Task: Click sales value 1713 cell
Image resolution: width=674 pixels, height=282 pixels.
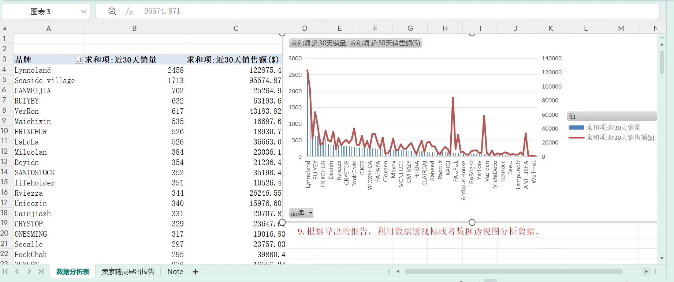Action: click(x=134, y=80)
